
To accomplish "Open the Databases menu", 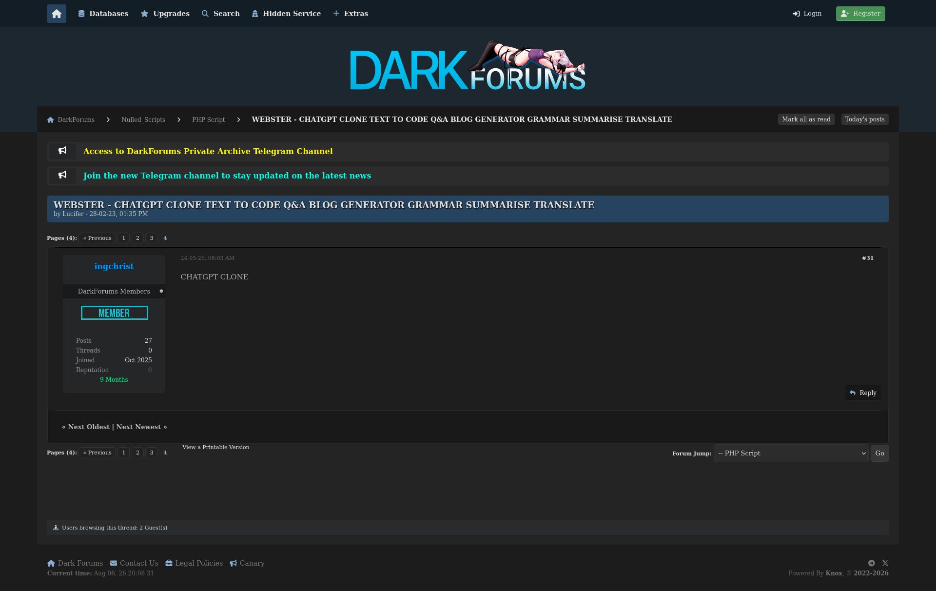I will [x=103, y=14].
